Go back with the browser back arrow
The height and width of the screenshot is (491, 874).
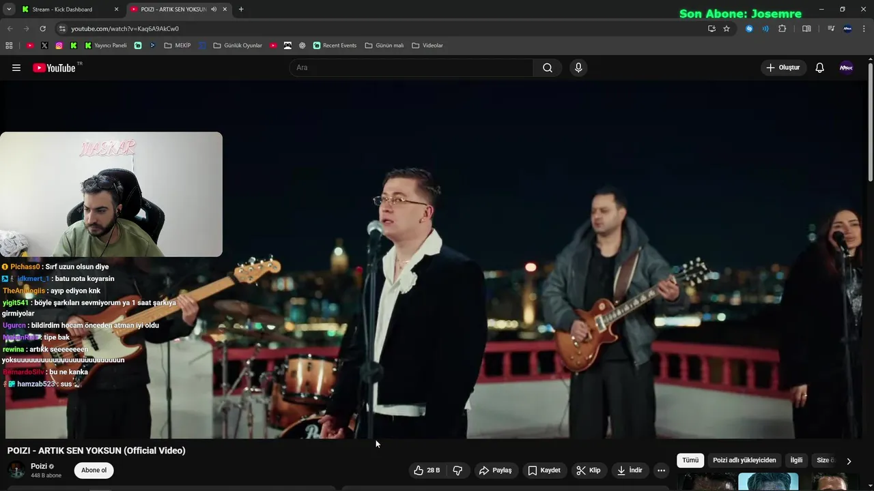(x=9, y=29)
